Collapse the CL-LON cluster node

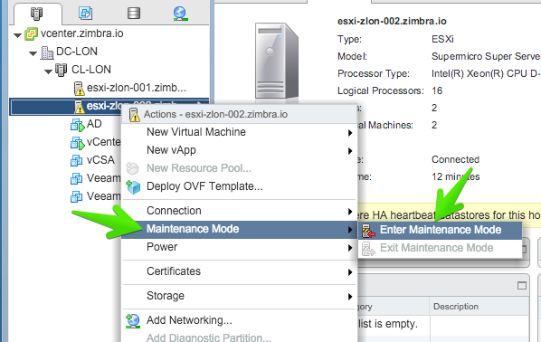48,71
